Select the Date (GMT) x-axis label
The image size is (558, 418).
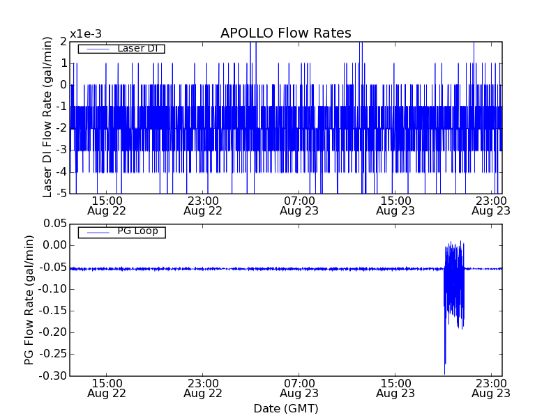285,408
